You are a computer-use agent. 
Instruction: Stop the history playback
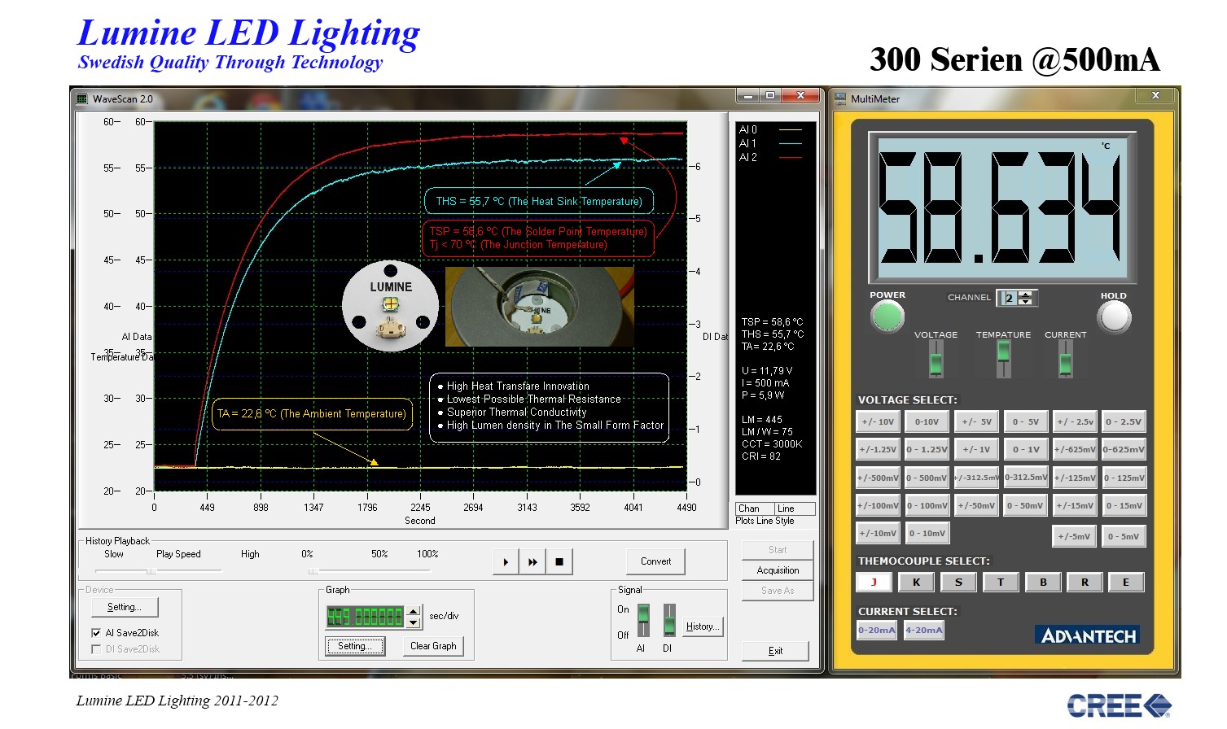[x=559, y=561]
